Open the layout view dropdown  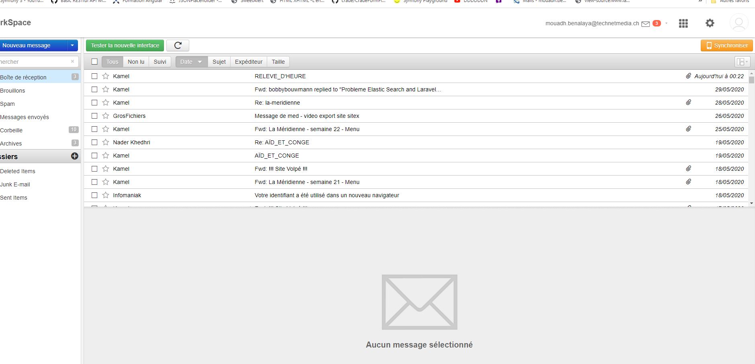742,62
